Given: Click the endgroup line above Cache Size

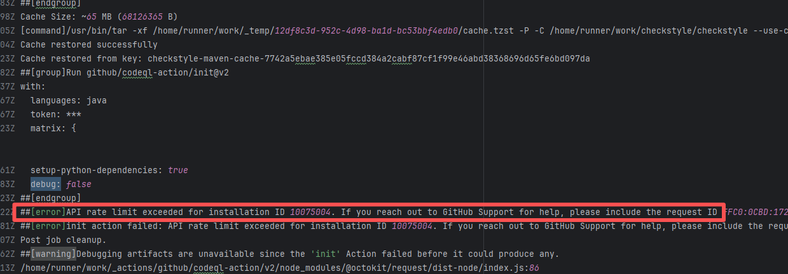Looking at the screenshot, I should pos(50,3).
